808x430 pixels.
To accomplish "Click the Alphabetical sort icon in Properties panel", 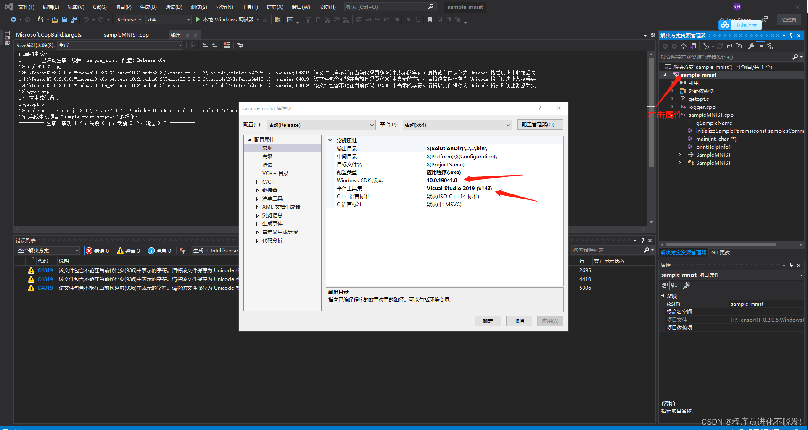I will click(x=674, y=286).
